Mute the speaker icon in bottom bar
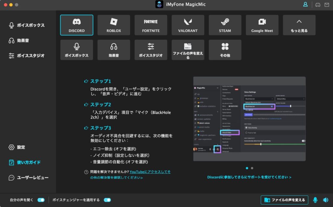333x207 pixels. click(x=326, y=200)
